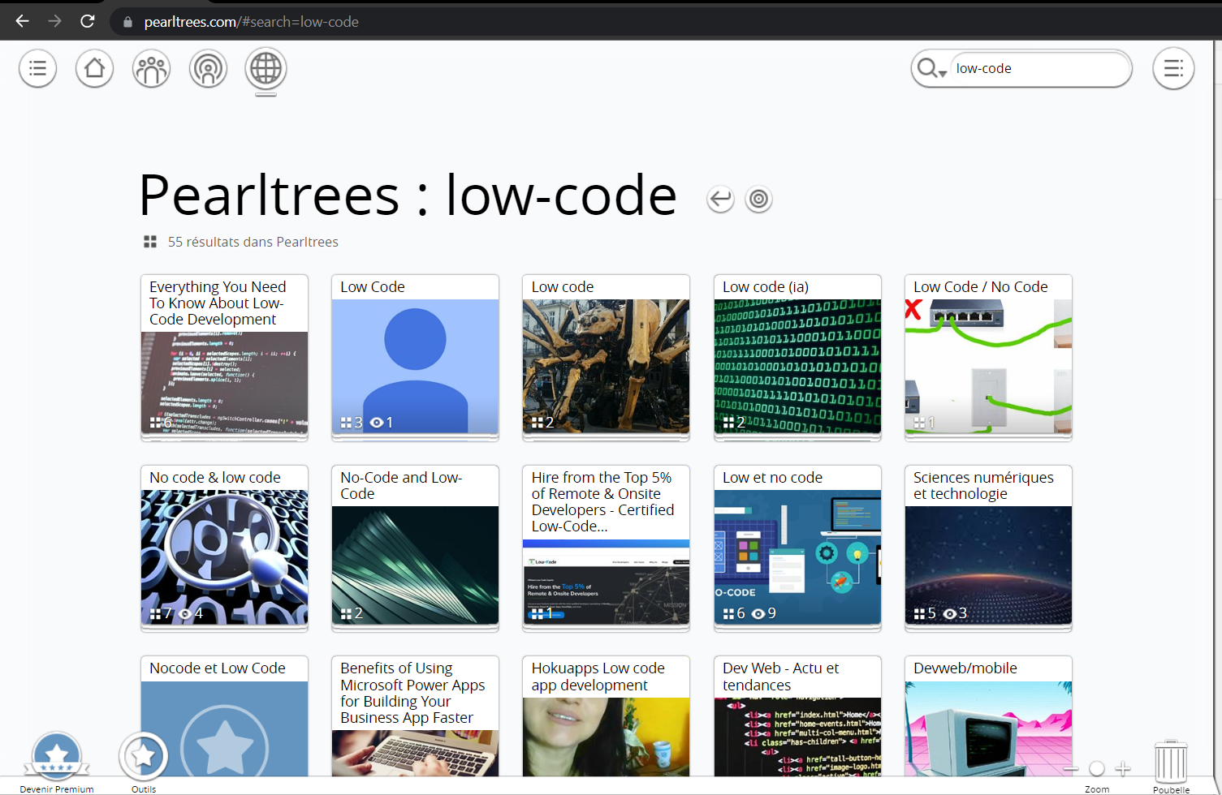Go to the home icon

coord(95,68)
